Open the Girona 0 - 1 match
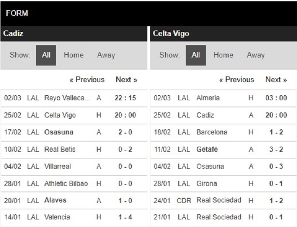297x227 pixels. pos(224,183)
